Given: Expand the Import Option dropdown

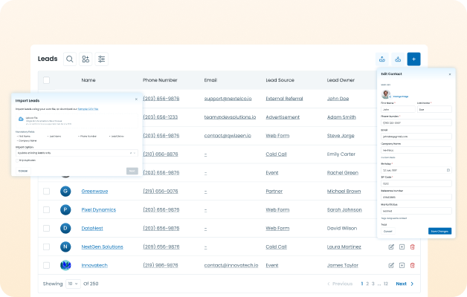Looking at the screenshot, I should tap(135, 152).
